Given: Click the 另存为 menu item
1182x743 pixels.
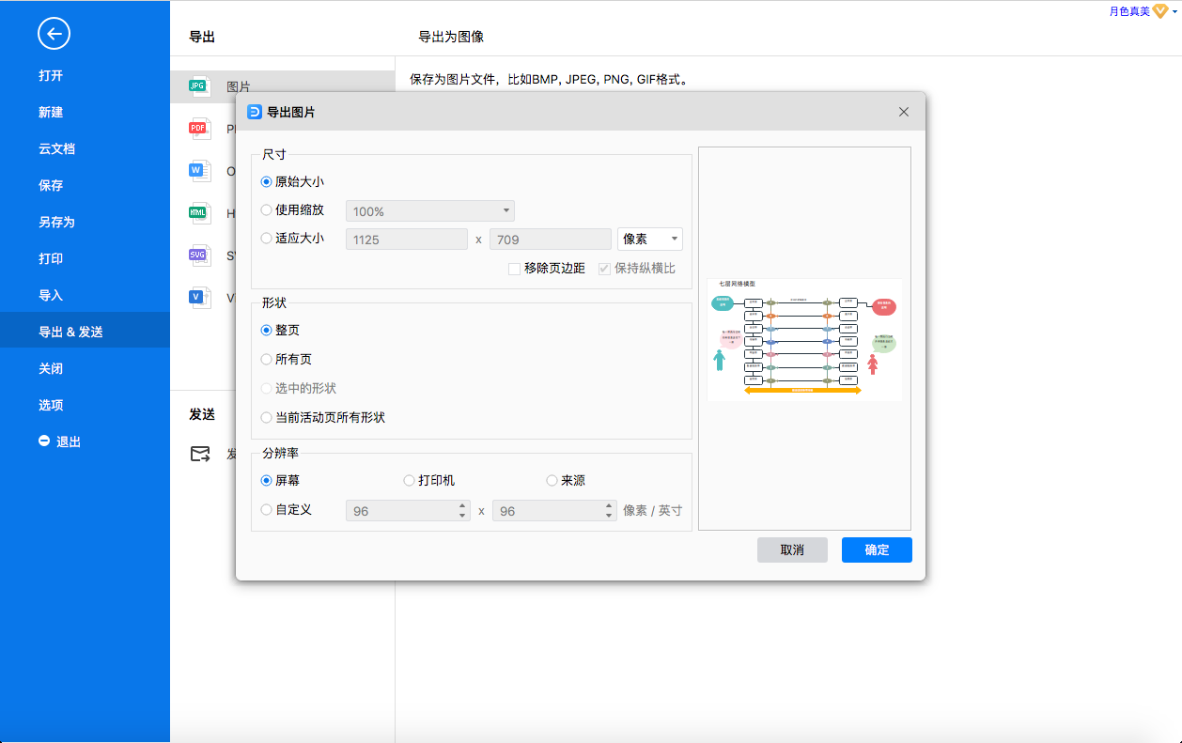Looking at the screenshot, I should [x=56, y=222].
